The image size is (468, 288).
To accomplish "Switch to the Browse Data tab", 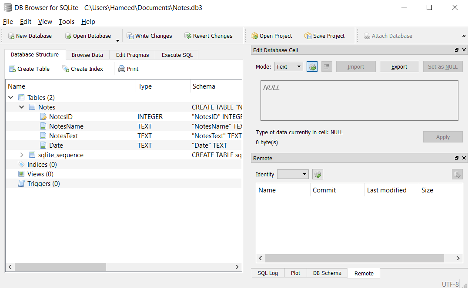I will [87, 55].
